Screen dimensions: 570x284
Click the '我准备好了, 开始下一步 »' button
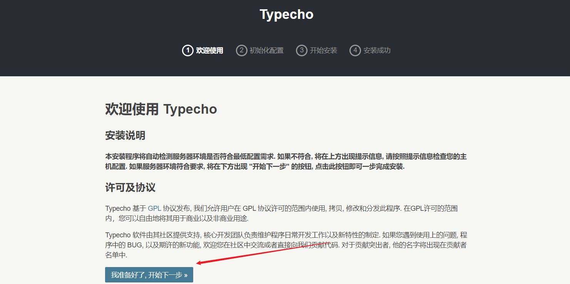click(x=149, y=275)
